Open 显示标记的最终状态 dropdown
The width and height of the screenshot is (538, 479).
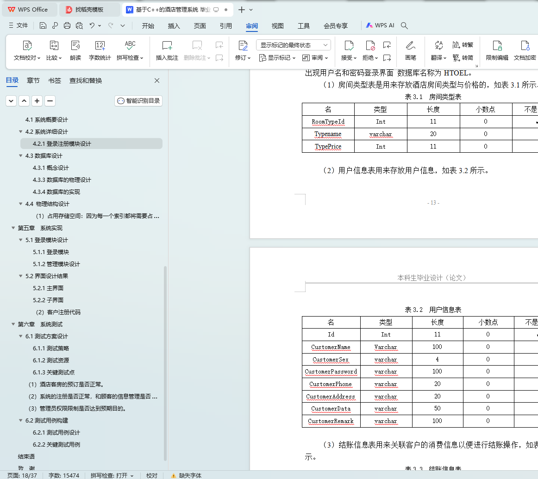pos(294,45)
